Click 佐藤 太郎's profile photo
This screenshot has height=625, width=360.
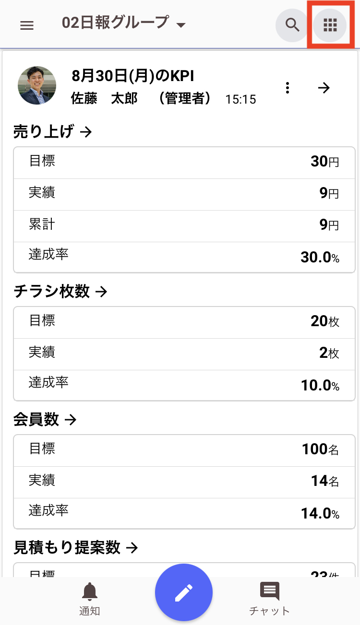(37, 85)
